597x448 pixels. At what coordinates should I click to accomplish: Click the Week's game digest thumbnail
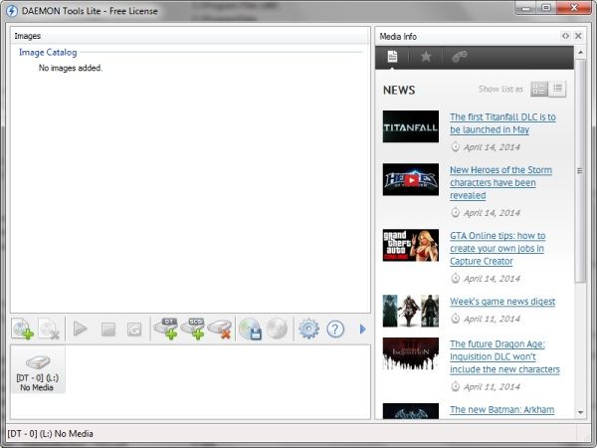point(411,311)
